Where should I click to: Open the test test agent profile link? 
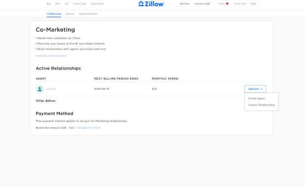pyautogui.click(x=51, y=89)
